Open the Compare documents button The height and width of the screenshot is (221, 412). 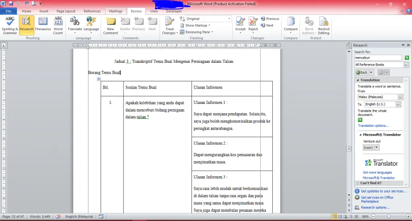290,25
